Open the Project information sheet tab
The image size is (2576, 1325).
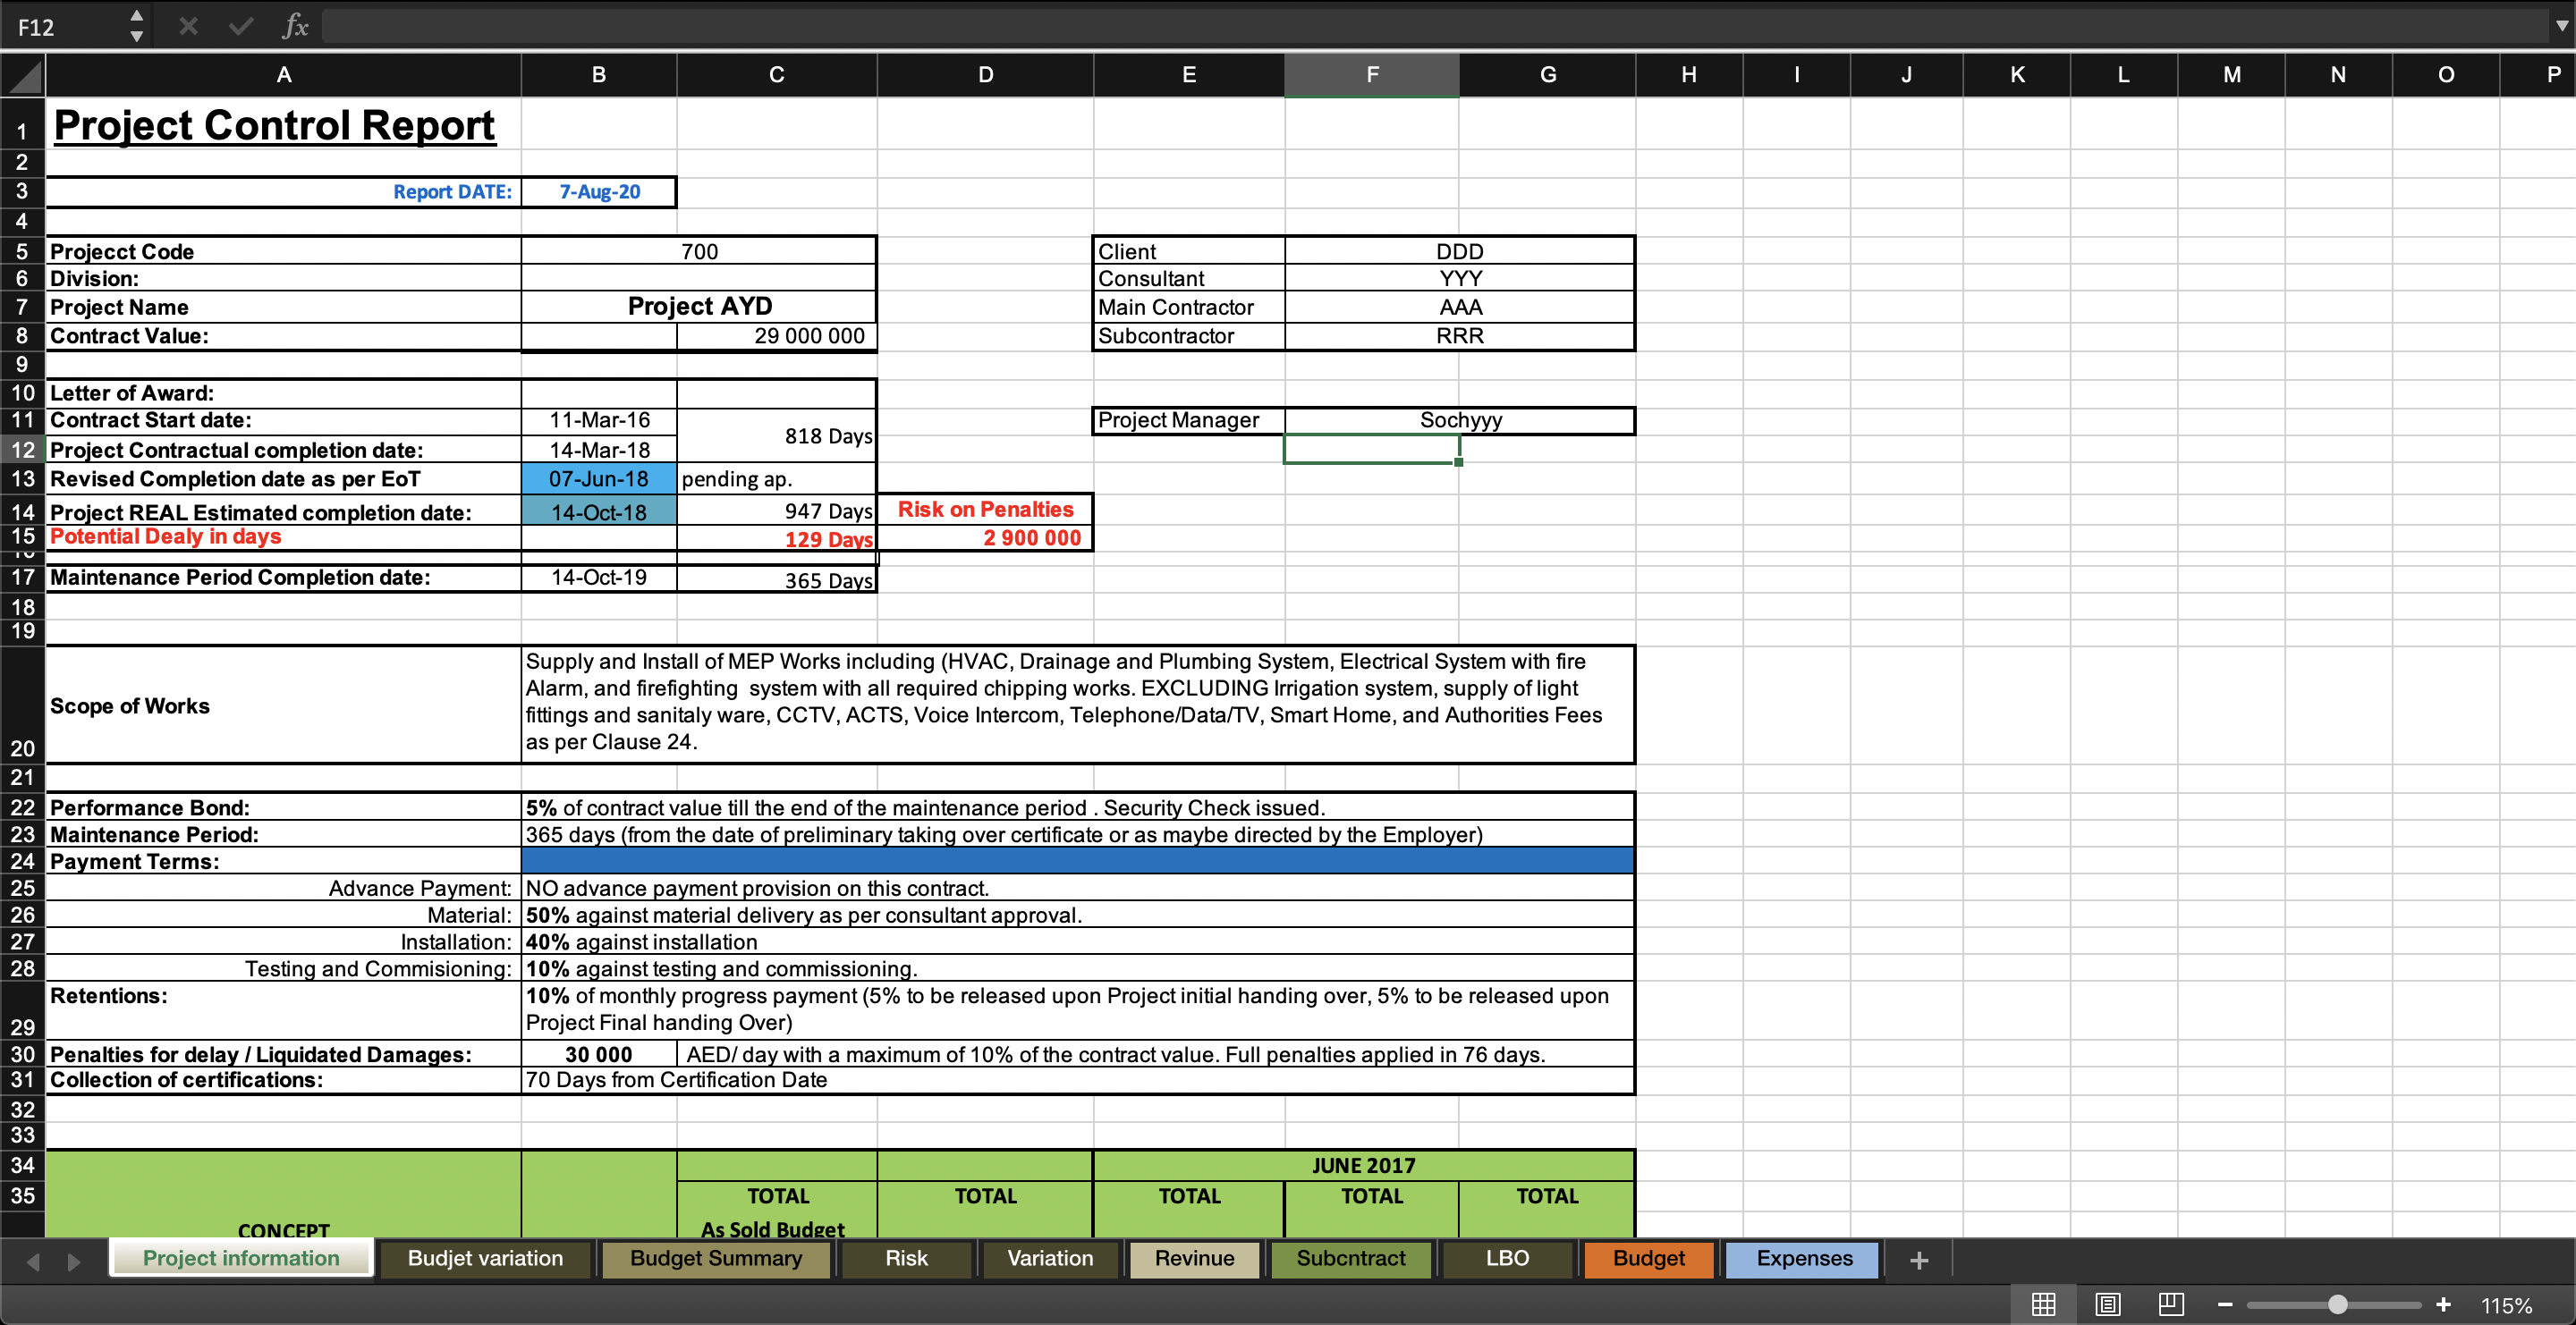click(x=241, y=1258)
